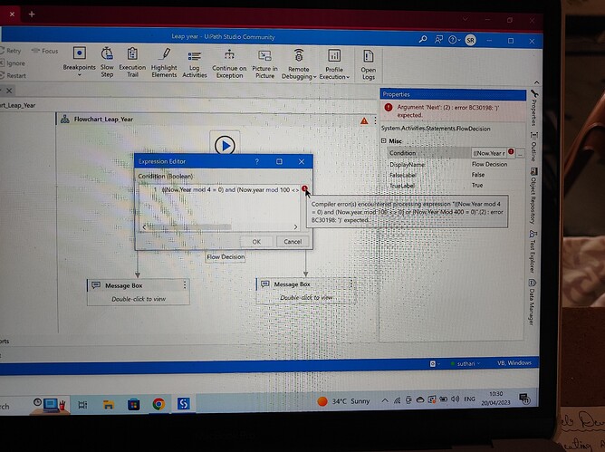This screenshot has width=605, height=452.
Task: Close the Expression Editor dialog
Action: [302, 162]
